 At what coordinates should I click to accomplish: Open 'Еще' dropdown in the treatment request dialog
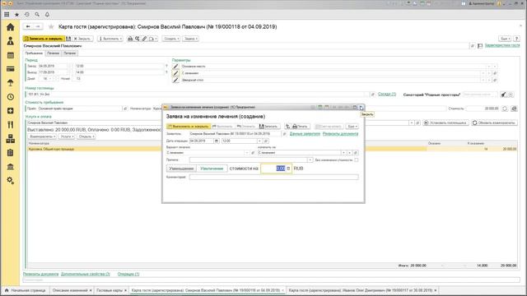coord(352,127)
